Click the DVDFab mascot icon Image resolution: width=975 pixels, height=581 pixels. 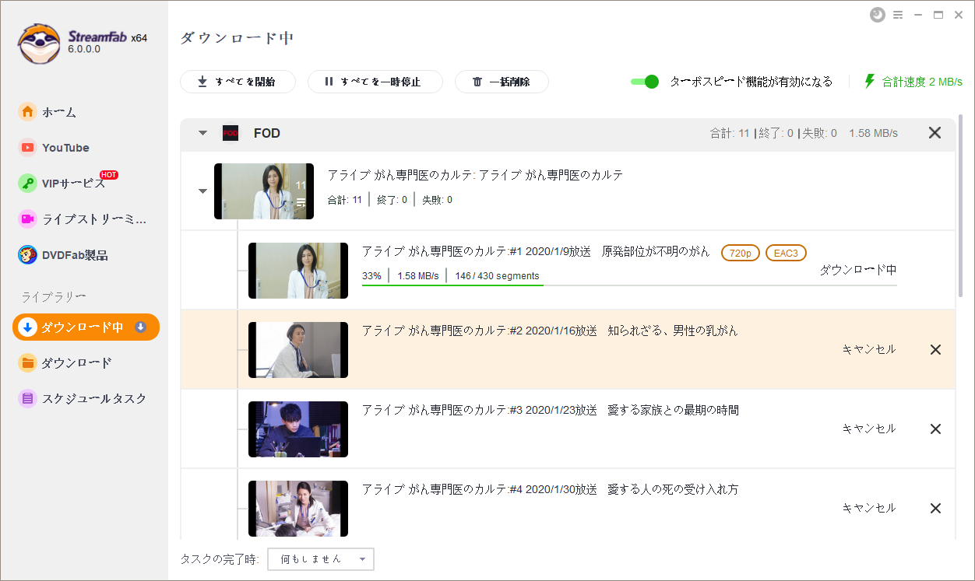coord(28,255)
